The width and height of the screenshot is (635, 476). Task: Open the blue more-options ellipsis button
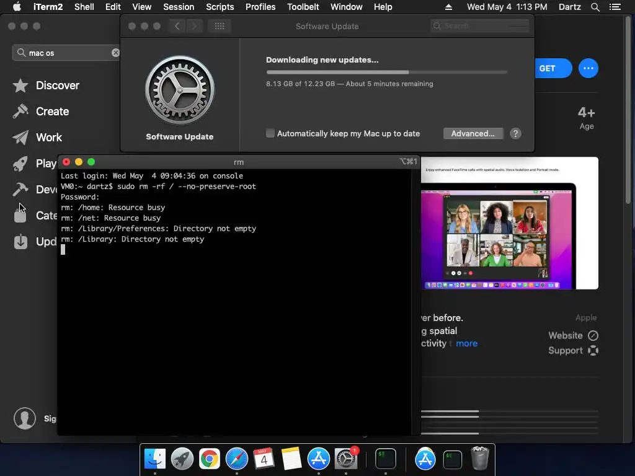pyautogui.click(x=588, y=68)
